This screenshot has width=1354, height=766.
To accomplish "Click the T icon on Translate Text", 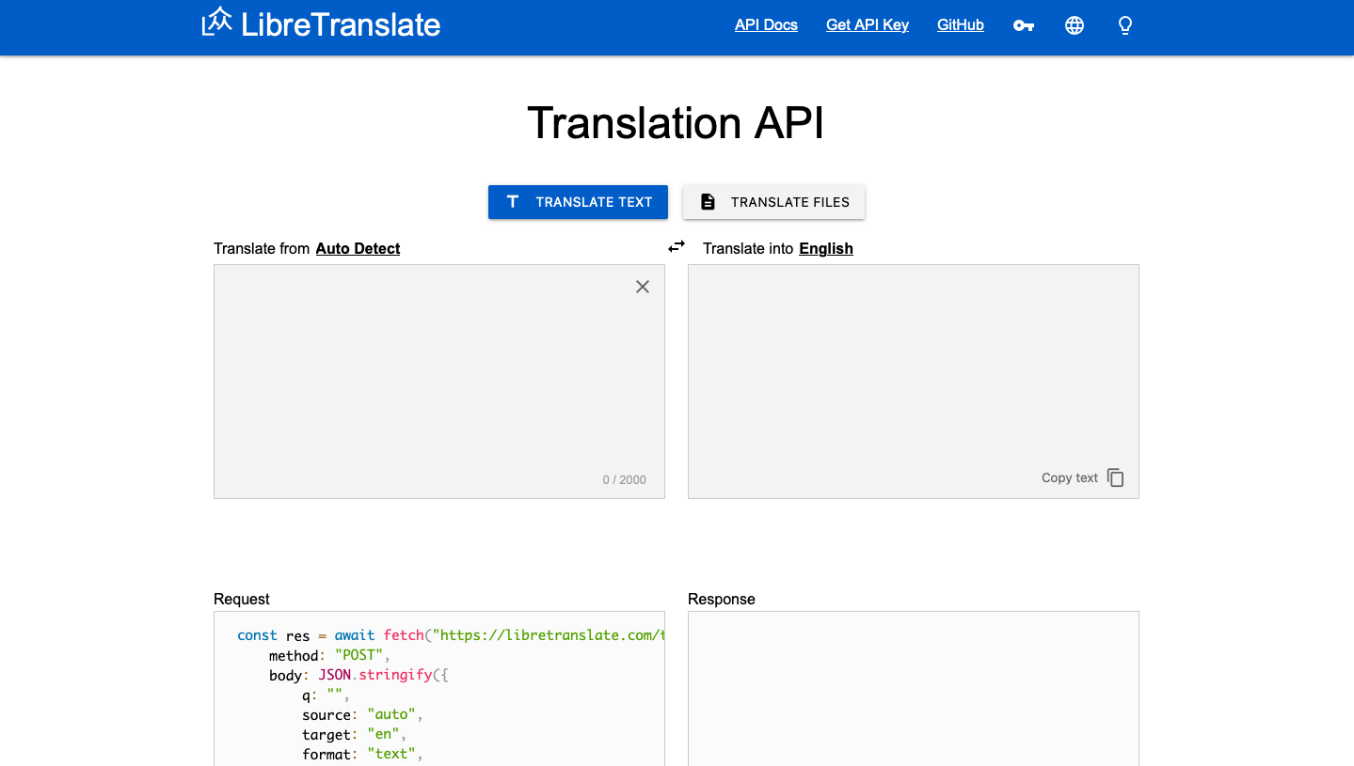I will 513,201.
